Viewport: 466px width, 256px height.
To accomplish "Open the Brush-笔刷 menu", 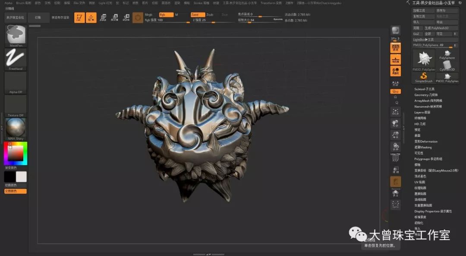I will (x=23, y=3).
